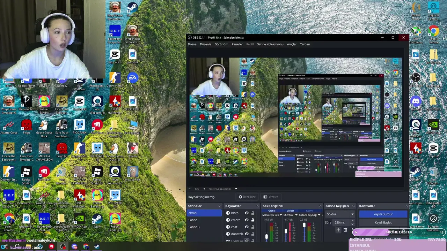Increase transition duration with up arrow
Image resolution: width=447 pixels, height=251 pixels.
click(x=352, y=221)
